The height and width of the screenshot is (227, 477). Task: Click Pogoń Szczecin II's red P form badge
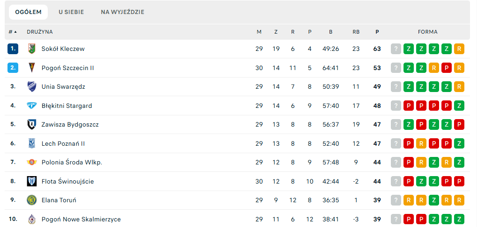point(447,68)
